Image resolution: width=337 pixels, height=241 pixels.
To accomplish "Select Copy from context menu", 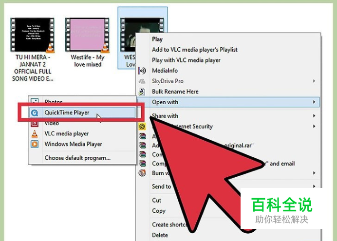I will tap(159, 211).
